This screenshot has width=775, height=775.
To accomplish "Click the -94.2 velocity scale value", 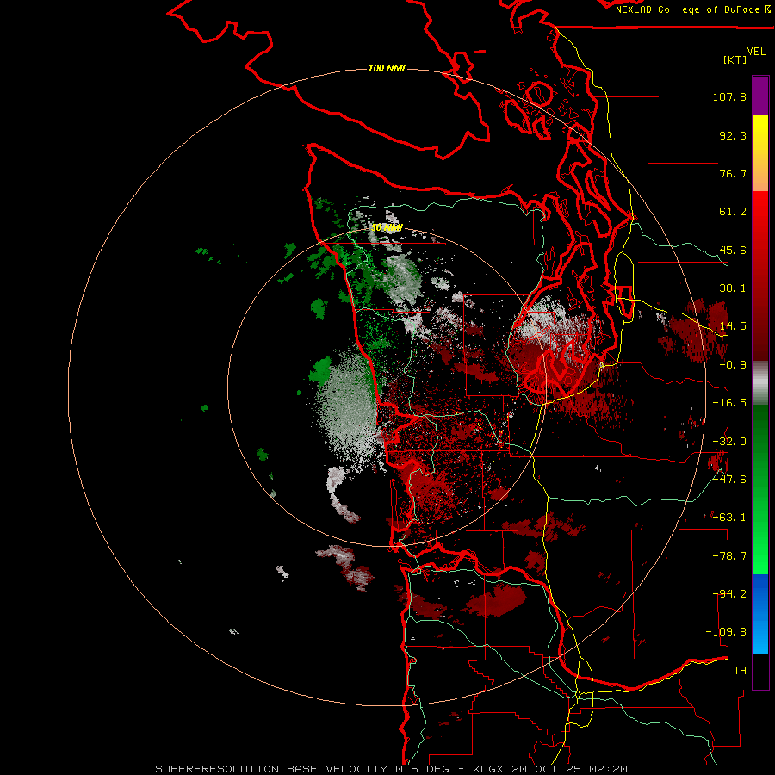I will [729, 594].
